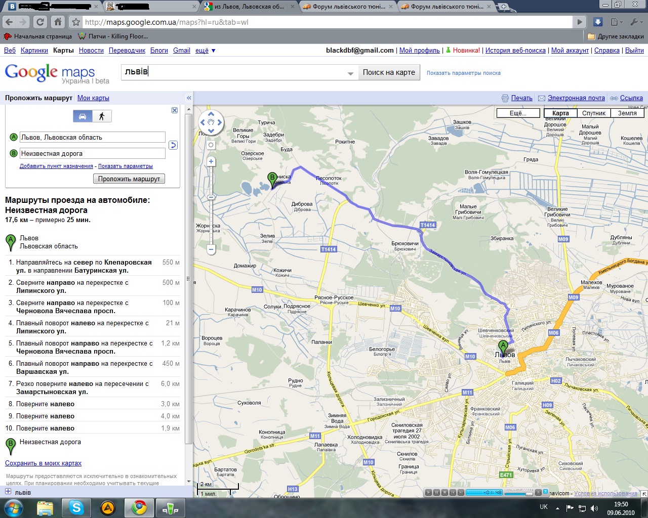648x518 pixels.
Task: Click the browser forward arrow
Action: [23, 22]
